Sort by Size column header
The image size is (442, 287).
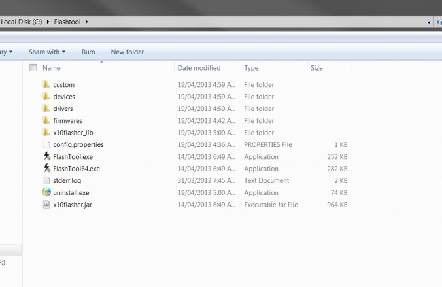pos(316,68)
